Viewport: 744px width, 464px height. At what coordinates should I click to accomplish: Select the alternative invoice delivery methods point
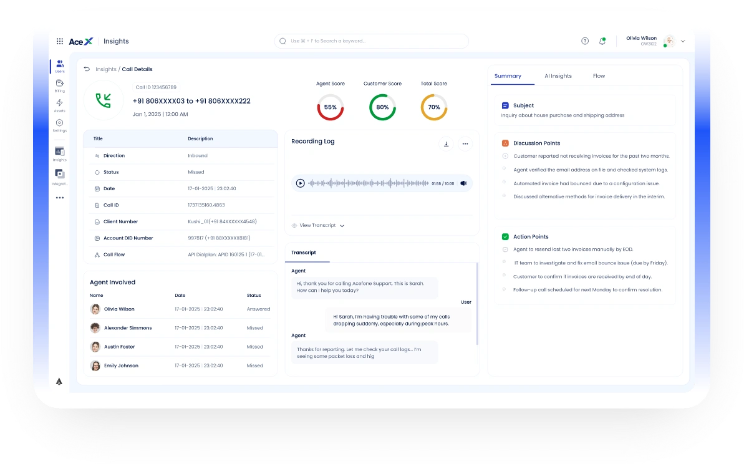coord(505,195)
